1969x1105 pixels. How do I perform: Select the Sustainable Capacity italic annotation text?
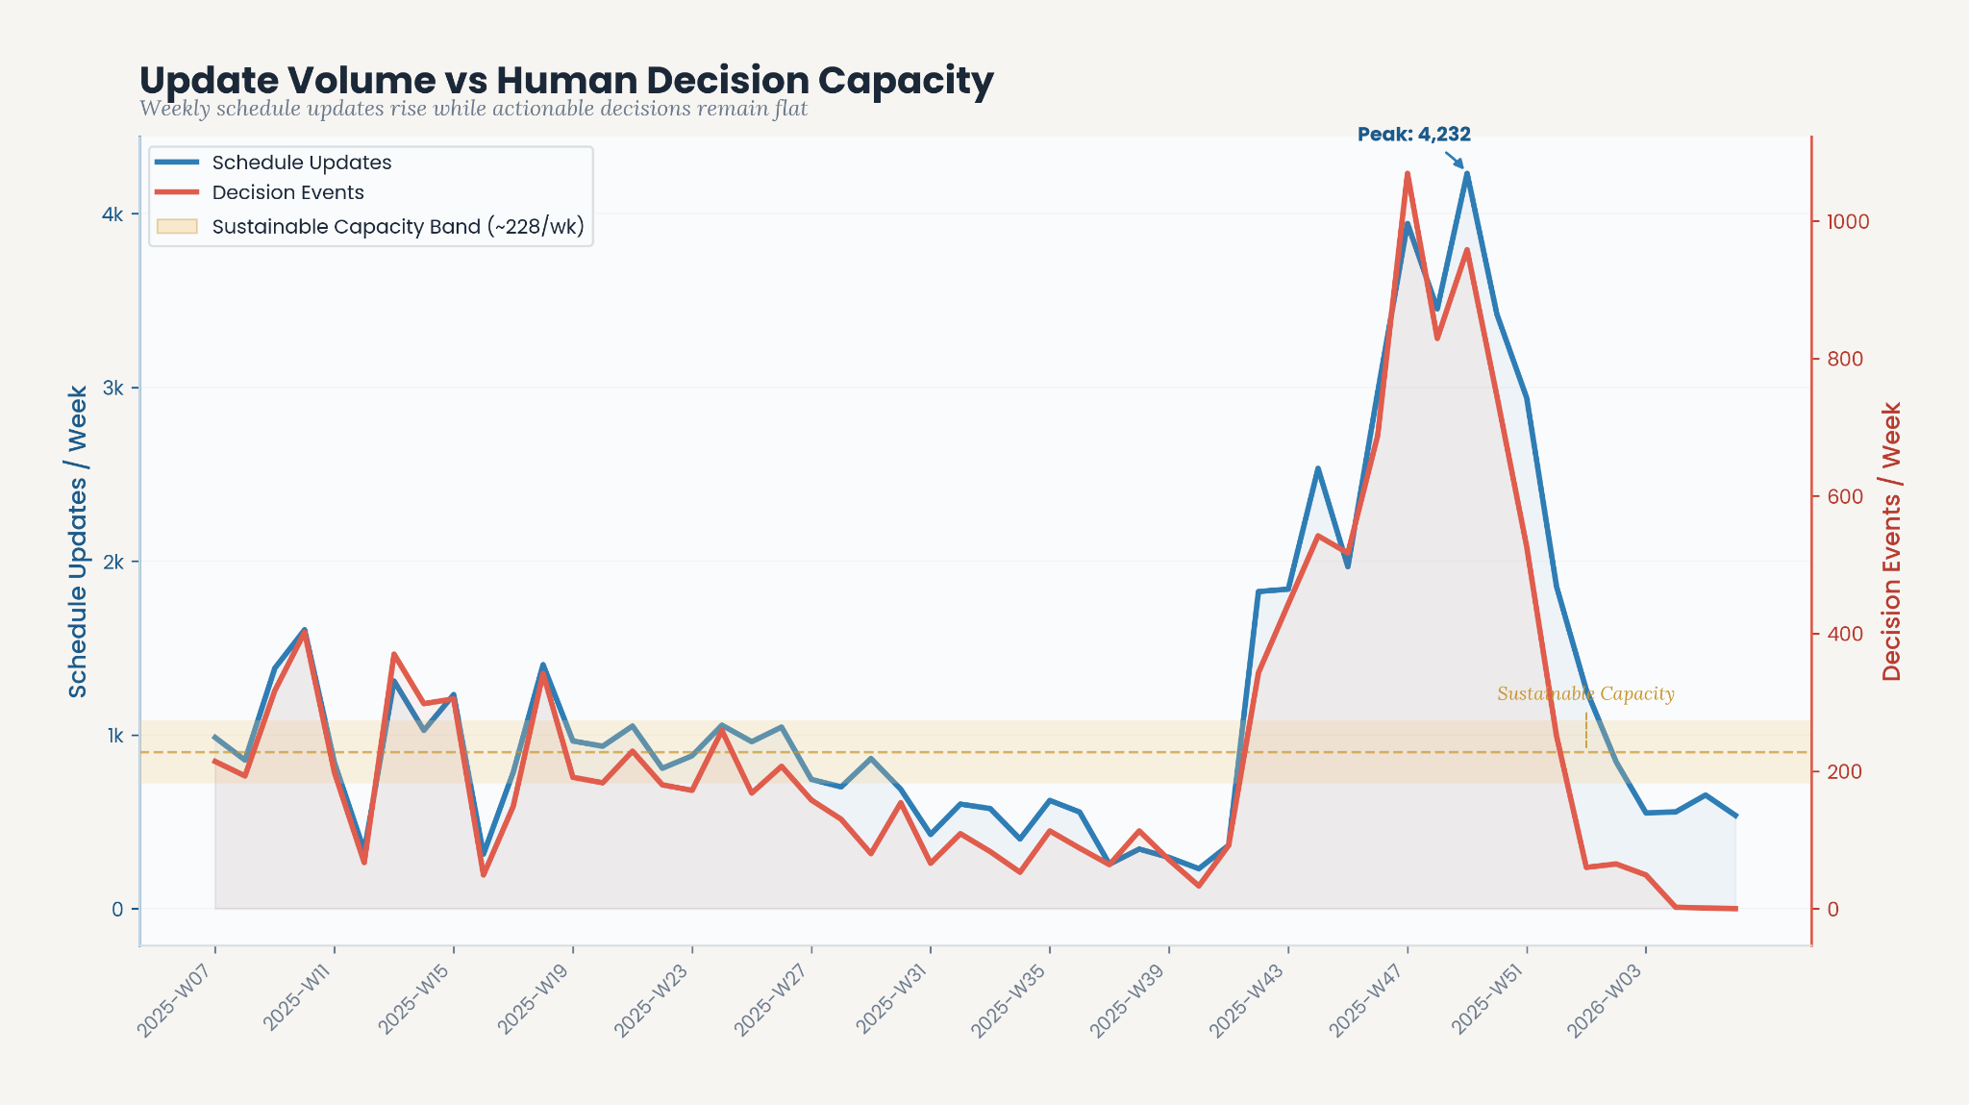pos(1585,693)
